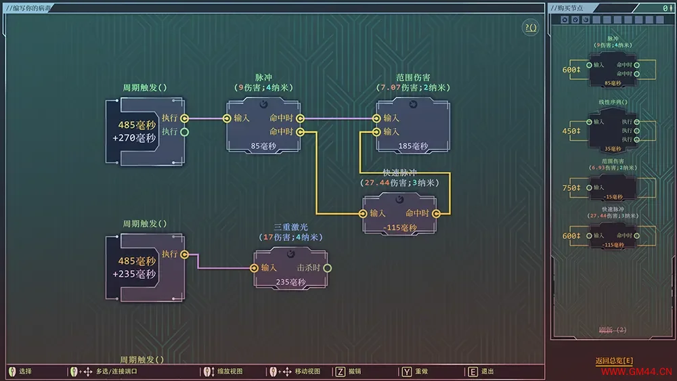The width and height of the screenshot is (677, 381).
Task: Buy the 线性序列() node card priced 450
Action: [x=613, y=131]
